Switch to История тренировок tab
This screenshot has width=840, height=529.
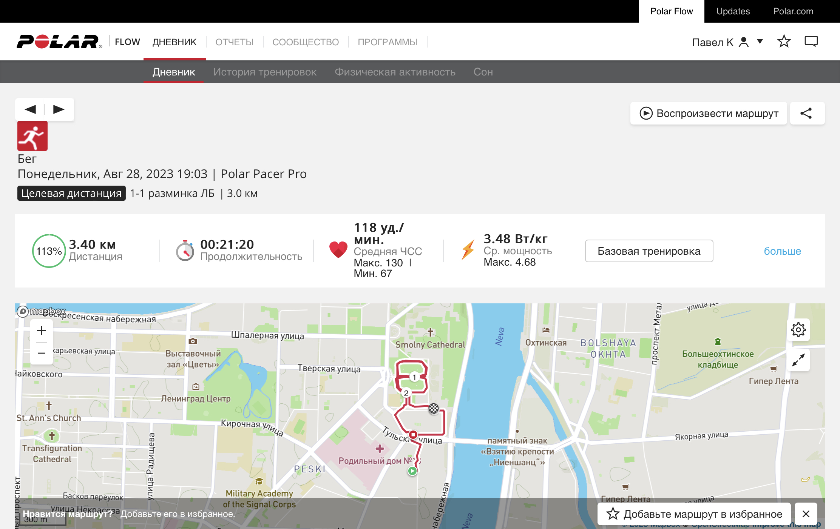265,72
